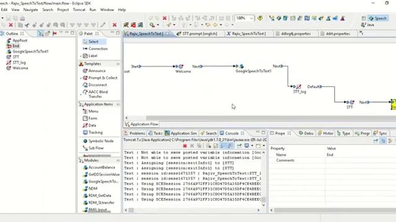The height and width of the screenshot is (222, 396).
Task: Stop Tomcat using the red cat icon
Action: [x=133, y=25]
